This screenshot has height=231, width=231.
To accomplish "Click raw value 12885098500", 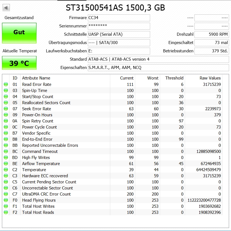I will [x=209, y=152].
